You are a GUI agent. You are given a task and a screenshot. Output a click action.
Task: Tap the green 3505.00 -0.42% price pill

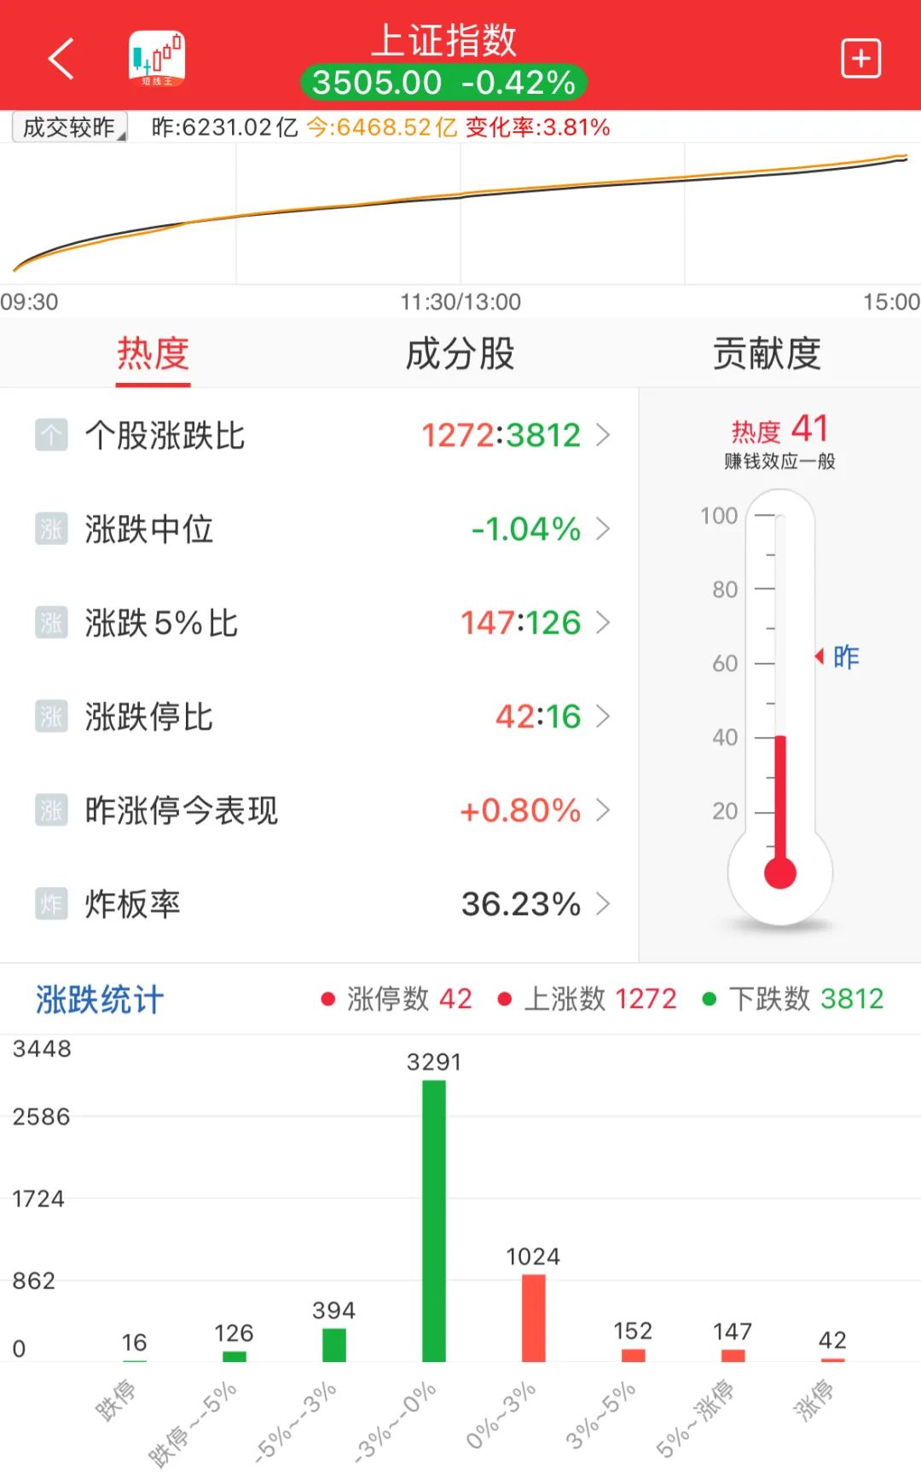tap(443, 83)
